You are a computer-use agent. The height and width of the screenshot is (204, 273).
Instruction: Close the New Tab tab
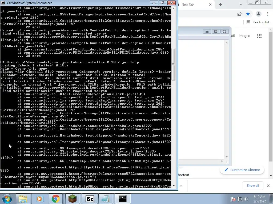click(210, 5)
